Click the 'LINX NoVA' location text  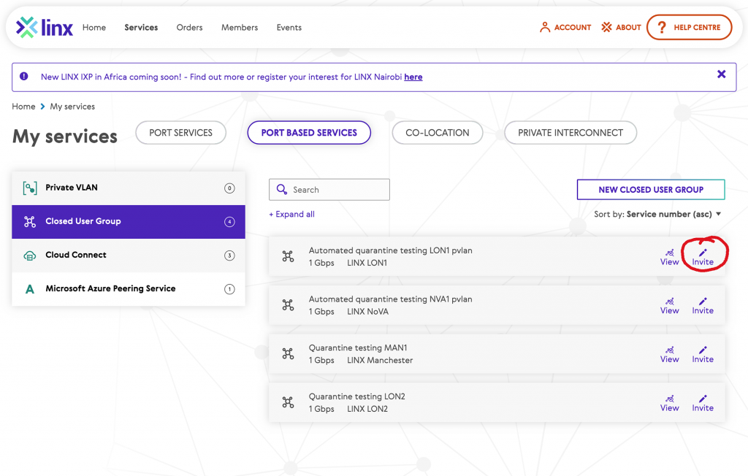pos(368,312)
